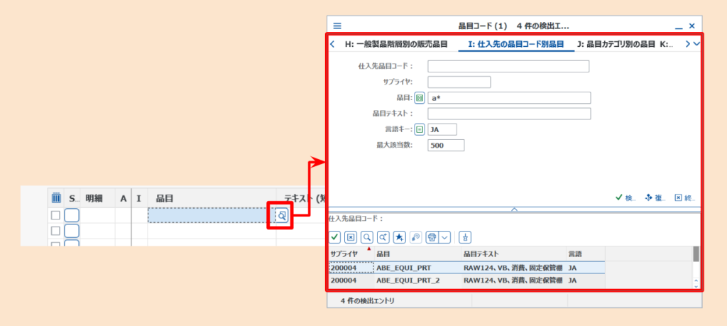
Task: Click the 品目 column header in the item table
Action: [x=212, y=198]
